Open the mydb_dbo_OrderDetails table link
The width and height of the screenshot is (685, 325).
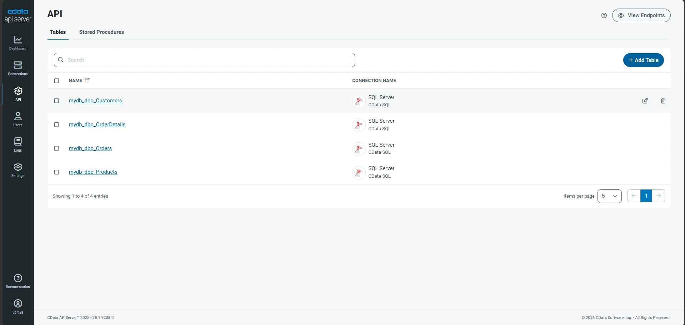tap(97, 125)
